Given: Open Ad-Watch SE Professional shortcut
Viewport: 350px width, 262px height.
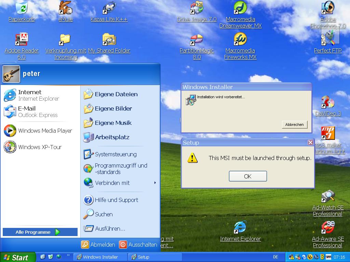Looking at the screenshot, I should pos(328,203).
